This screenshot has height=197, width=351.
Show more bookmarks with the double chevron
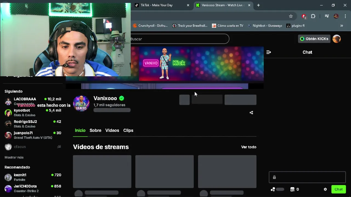point(342,26)
